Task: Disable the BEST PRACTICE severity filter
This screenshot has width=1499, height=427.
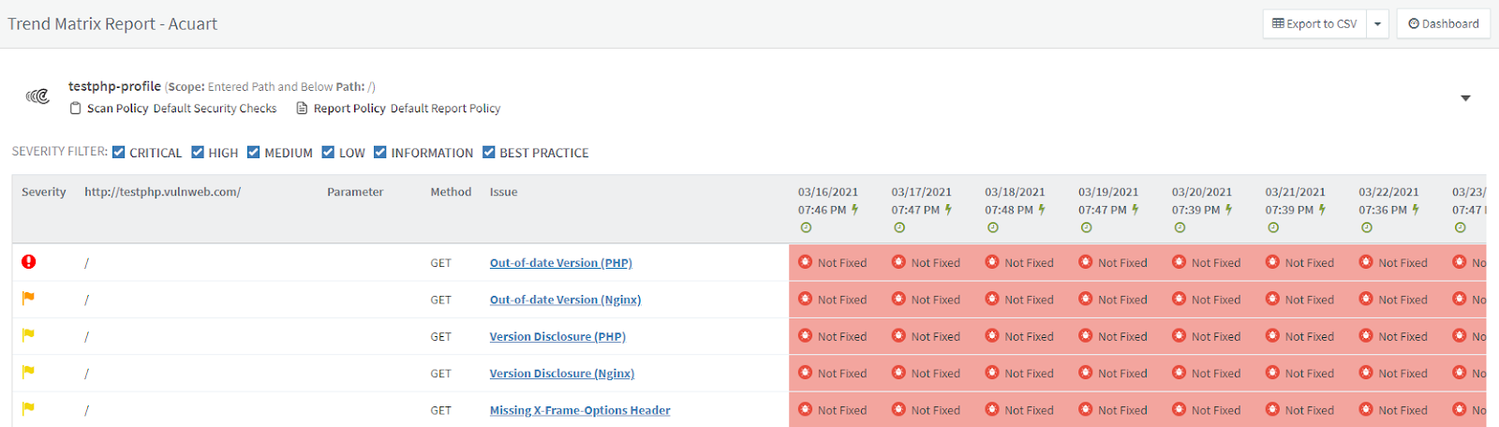Action: tap(489, 153)
